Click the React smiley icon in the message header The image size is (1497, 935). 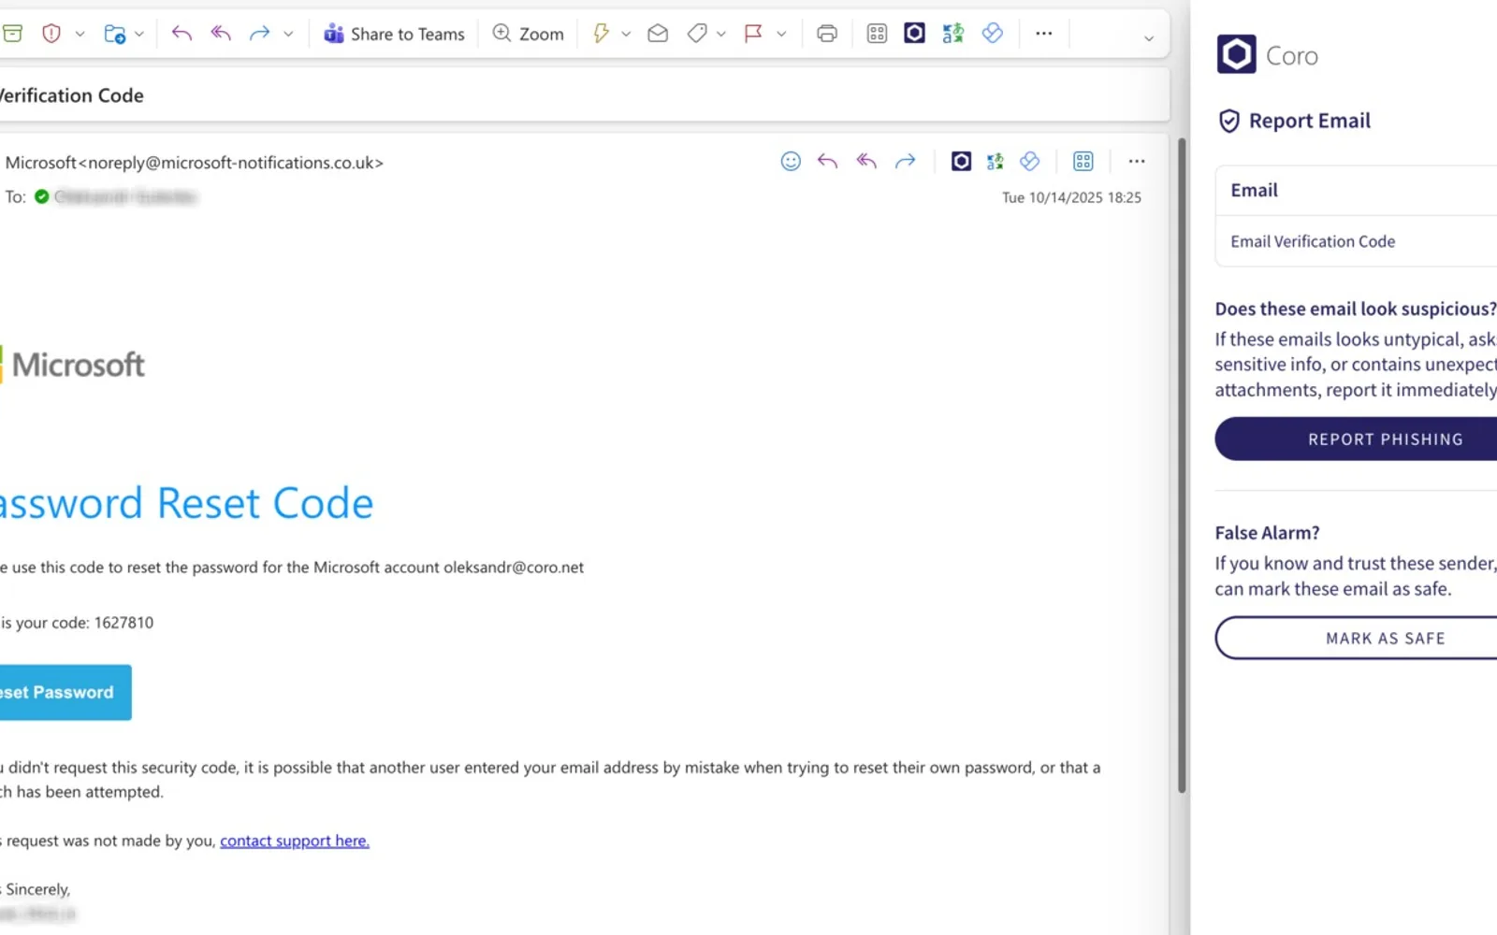pyautogui.click(x=791, y=161)
